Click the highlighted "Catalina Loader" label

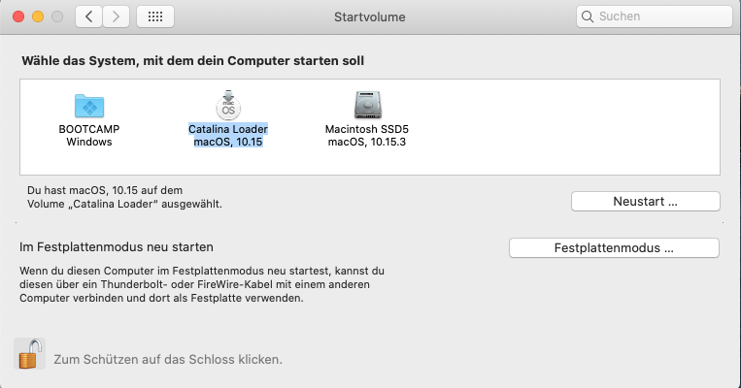point(228,129)
